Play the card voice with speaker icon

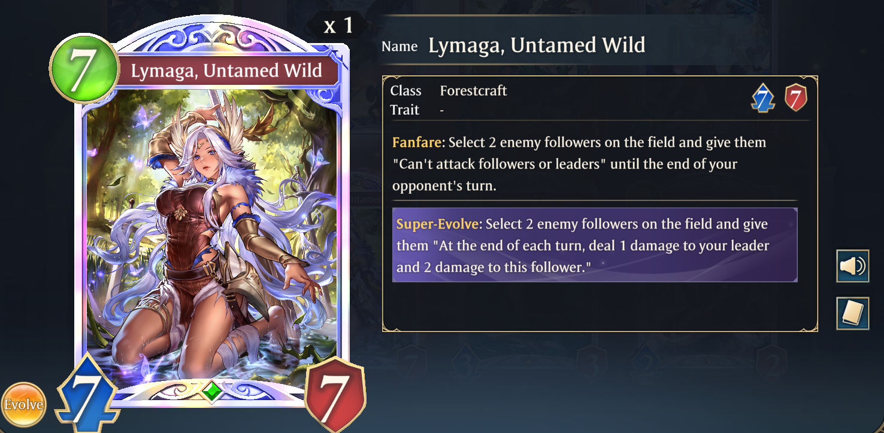pyautogui.click(x=852, y=266)
